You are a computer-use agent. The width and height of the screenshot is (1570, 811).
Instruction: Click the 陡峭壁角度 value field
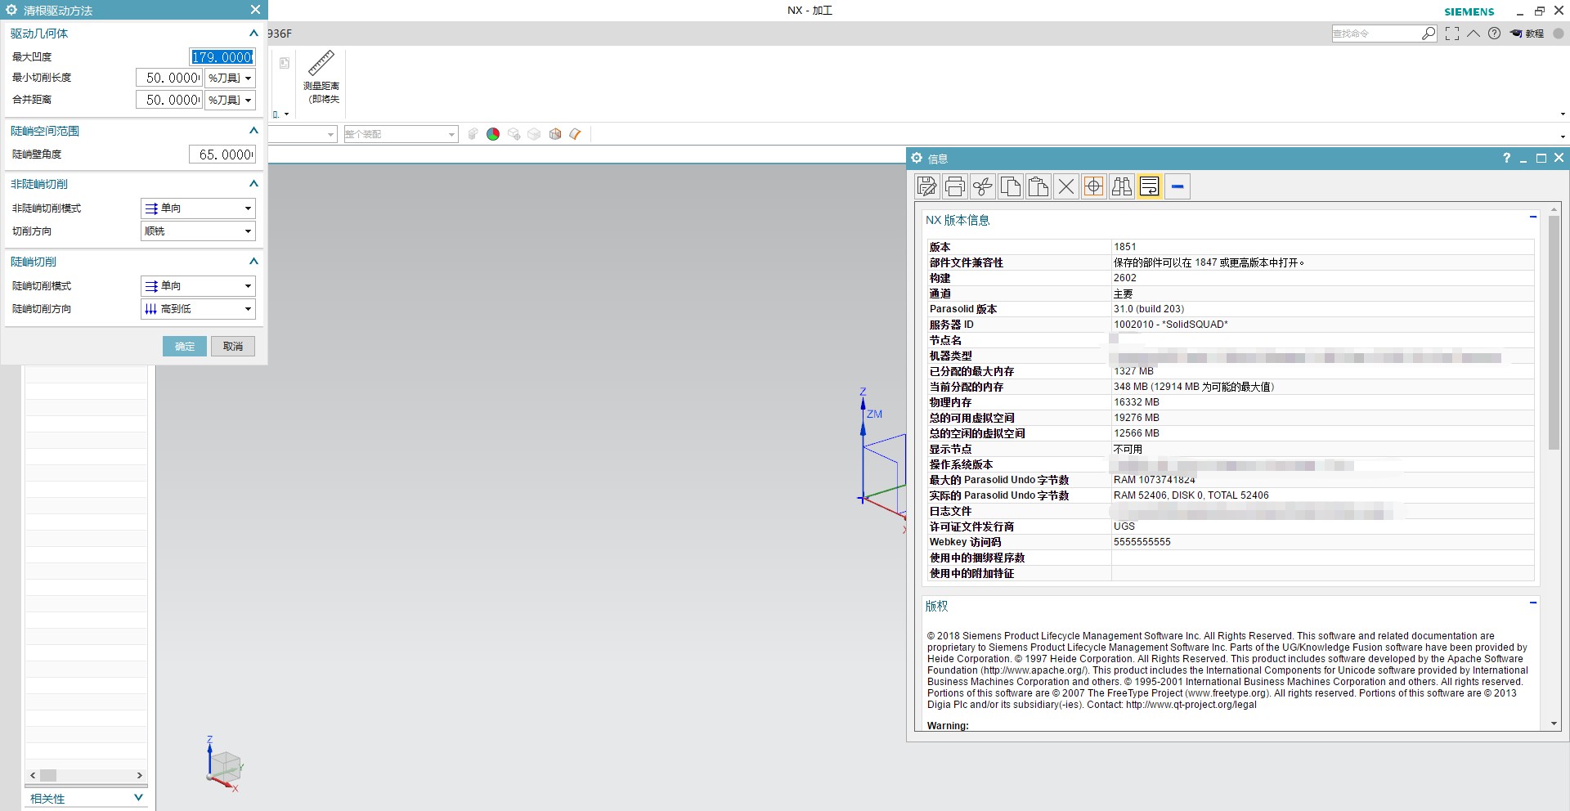[222, 155]
